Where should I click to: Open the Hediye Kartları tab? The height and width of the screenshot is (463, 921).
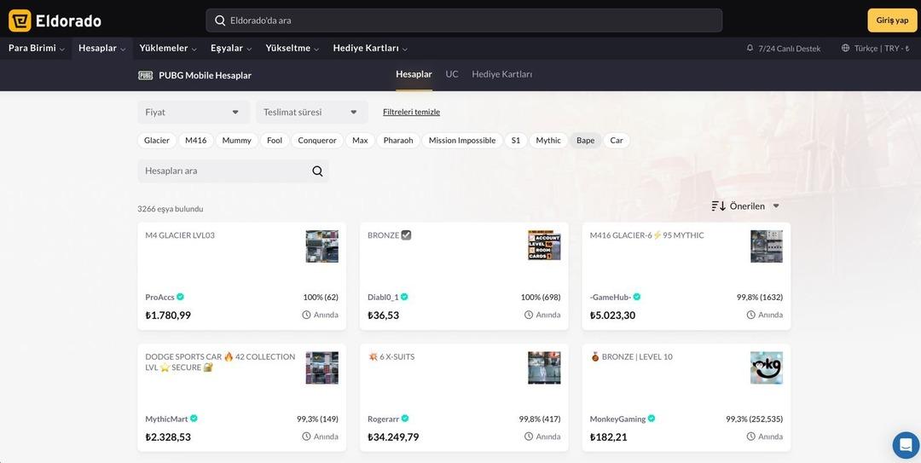[501, 74]
